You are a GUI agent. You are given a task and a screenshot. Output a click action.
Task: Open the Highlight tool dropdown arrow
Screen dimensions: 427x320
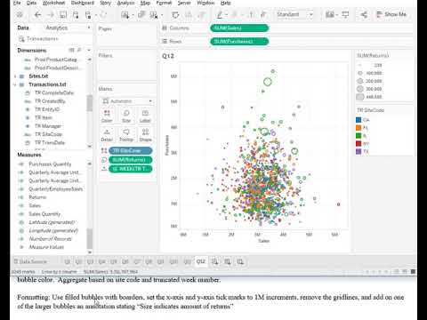226,15
